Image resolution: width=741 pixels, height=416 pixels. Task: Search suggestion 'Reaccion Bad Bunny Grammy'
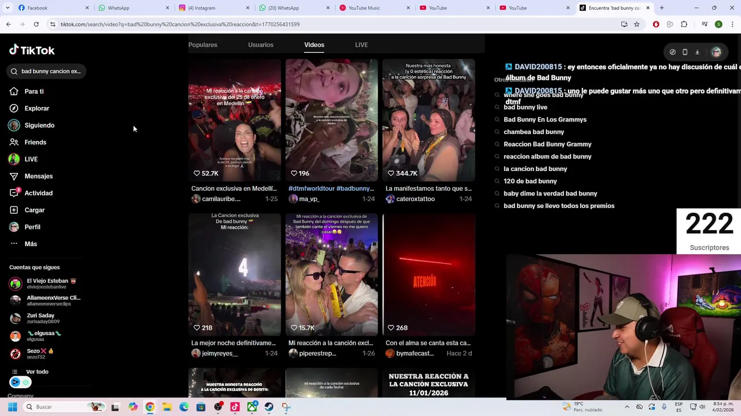click(547, 144)
